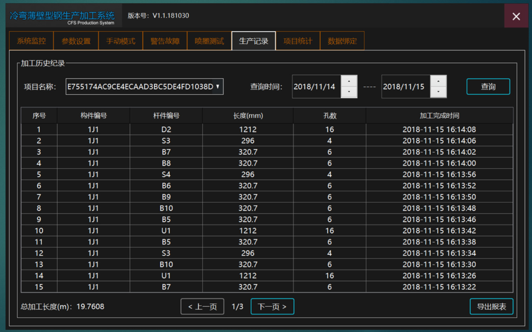
Task: Open the 系统监控 tab
Action: (x=31, y=41)
